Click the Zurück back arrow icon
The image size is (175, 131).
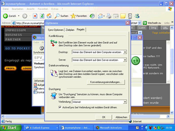[x=5, y=16]
